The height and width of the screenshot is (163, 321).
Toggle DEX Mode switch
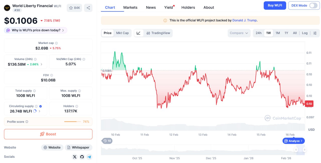coord(313,5)
